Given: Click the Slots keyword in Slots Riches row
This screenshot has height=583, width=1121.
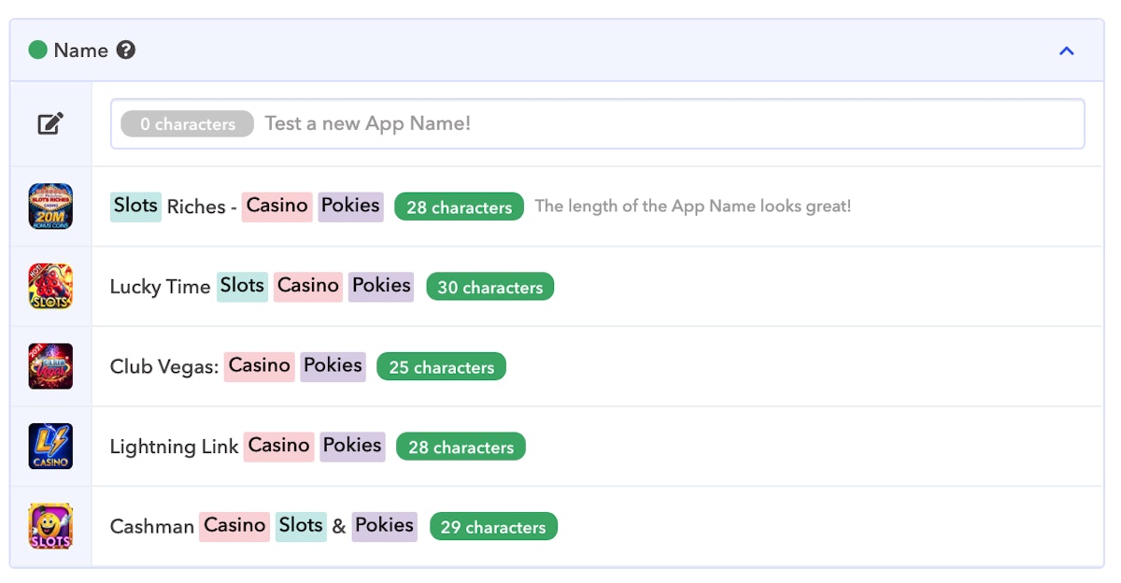Looking at the screenshot, I should coord(135,206).
